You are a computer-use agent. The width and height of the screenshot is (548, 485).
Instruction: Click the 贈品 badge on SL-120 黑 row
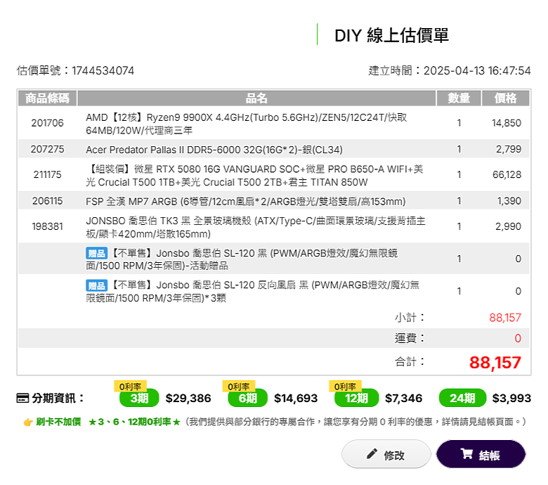pyautogui.click(x=96, y=253)
